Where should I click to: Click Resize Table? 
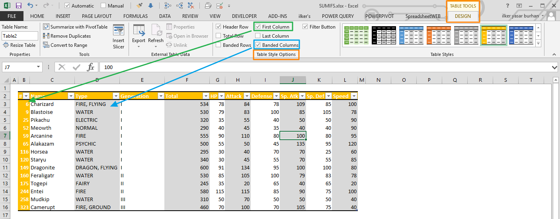click(20, 45)
